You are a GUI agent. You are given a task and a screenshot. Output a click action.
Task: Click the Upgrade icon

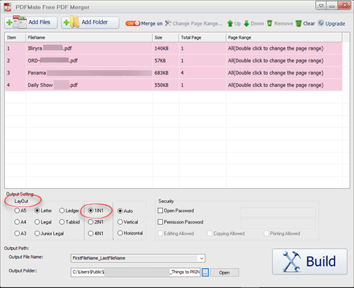[x=321, y=23]
